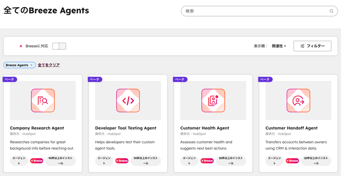341x176 pixels.
Task: Click the Customer Health Agent icon
Action: (213, 101)
